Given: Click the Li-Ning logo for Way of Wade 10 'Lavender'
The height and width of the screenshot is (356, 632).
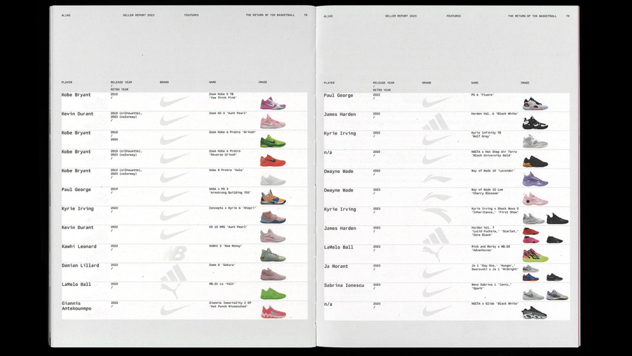Looking at the screenshot, I should click(437, 179).
